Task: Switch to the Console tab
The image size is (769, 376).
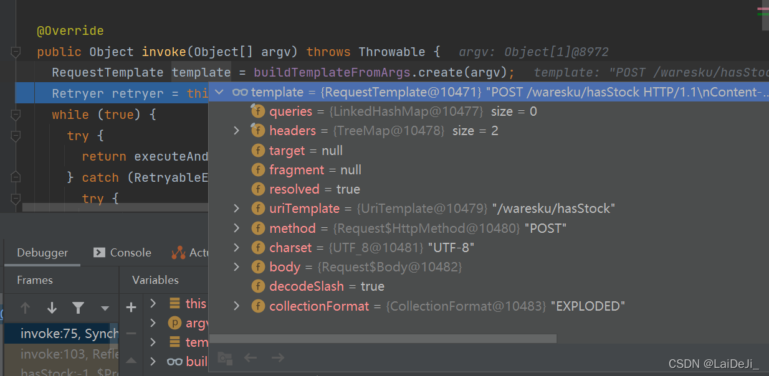Action: point(122,253)
